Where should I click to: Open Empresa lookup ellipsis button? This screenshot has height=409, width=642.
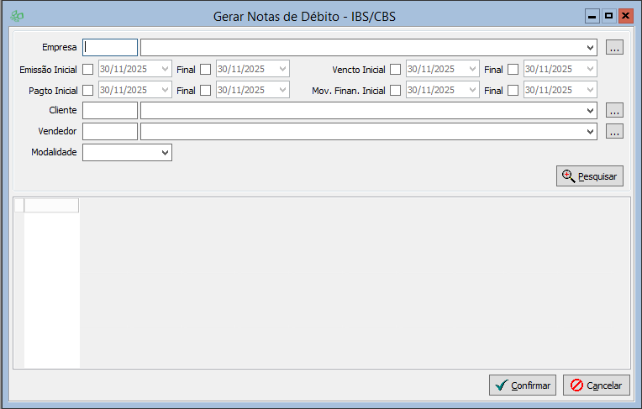coord(614,48)
